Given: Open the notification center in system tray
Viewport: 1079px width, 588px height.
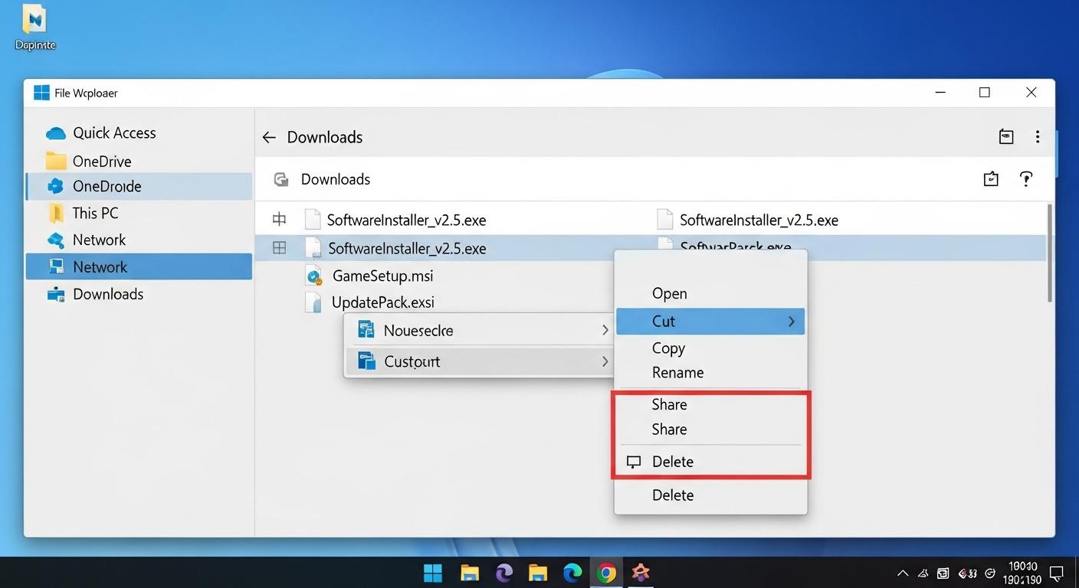Looking at the screenshot, I should pos(1056,572).
